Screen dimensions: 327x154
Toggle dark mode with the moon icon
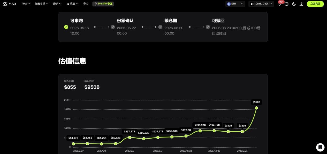[x=294, y=4]
